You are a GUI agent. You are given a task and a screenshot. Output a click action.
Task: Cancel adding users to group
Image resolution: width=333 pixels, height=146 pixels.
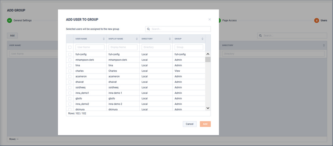[x=190, y=124]
